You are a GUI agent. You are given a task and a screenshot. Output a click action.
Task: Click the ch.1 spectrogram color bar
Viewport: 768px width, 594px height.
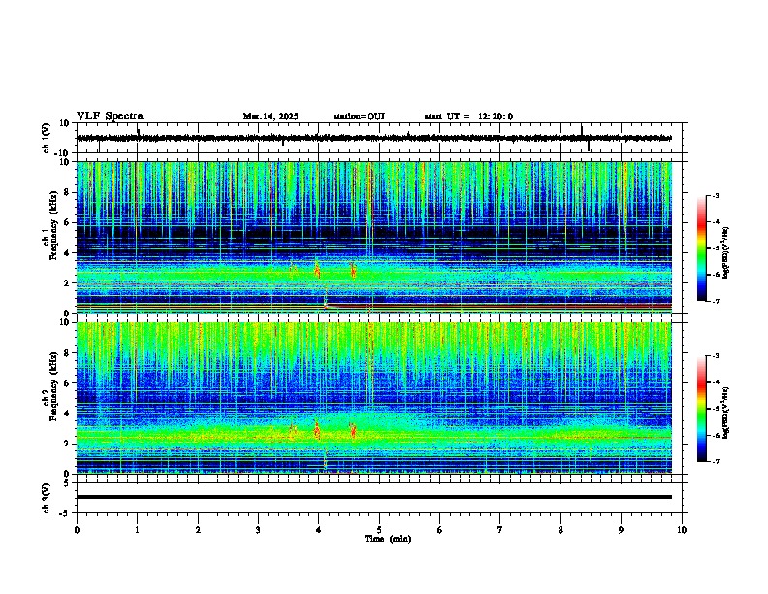click(701, 248)
